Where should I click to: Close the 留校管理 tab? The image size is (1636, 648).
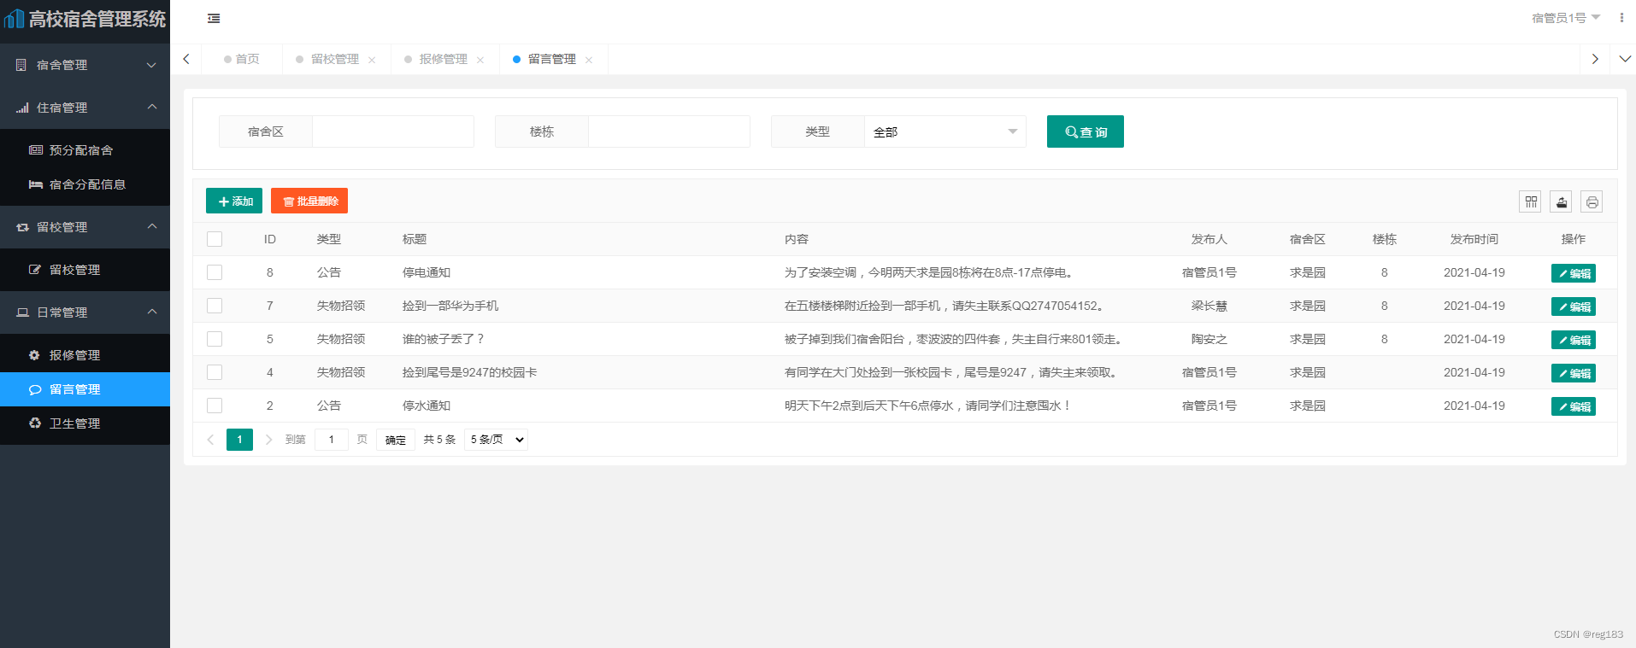click(x=372, y=60)
